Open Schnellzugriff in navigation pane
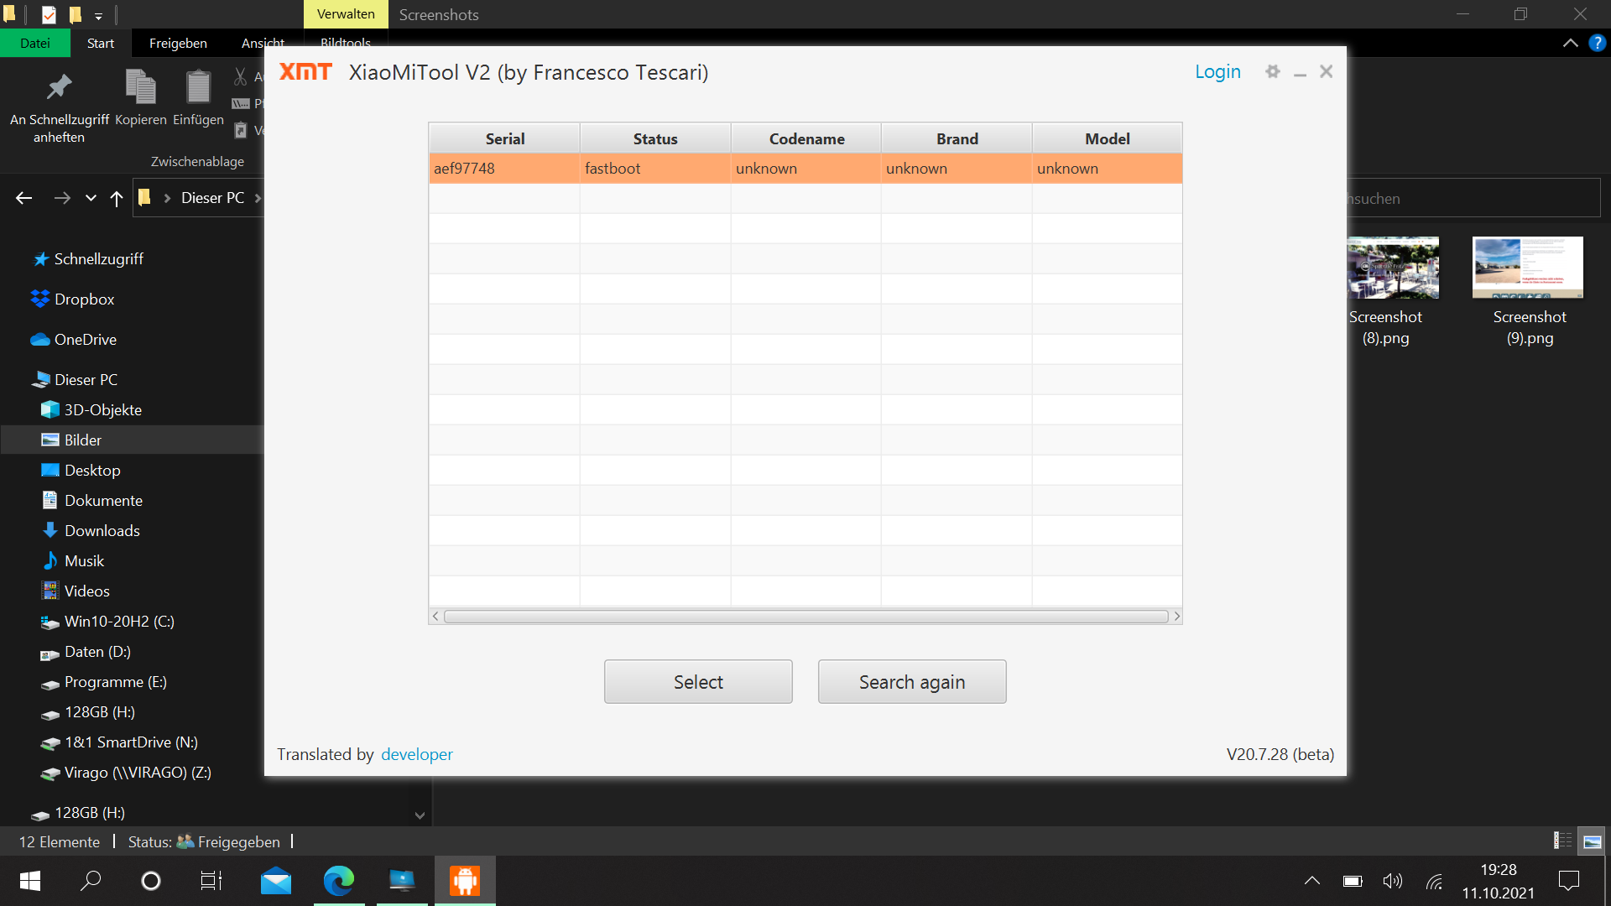This screenshot has height=906, width=1611. click(x=98, y=259)
